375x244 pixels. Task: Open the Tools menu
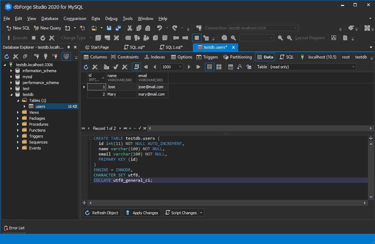pyautogui.click(x=127, y=19)
